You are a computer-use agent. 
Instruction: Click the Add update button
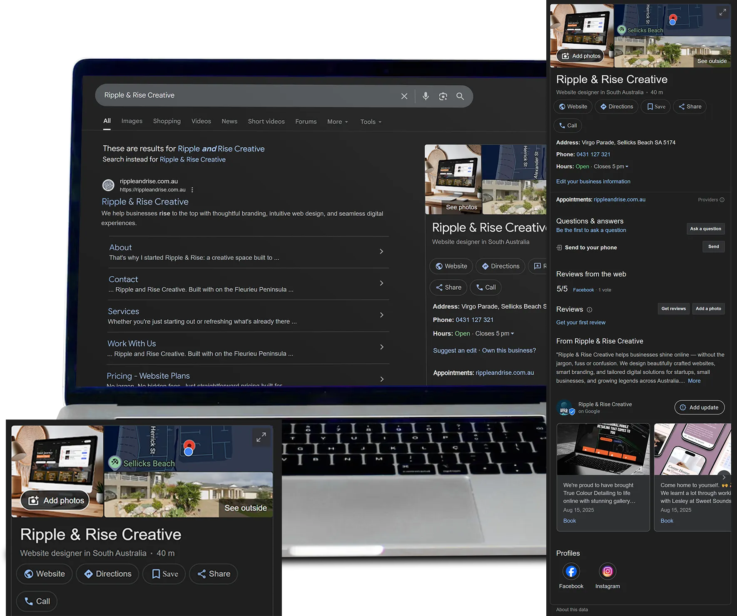click(700, 407)
